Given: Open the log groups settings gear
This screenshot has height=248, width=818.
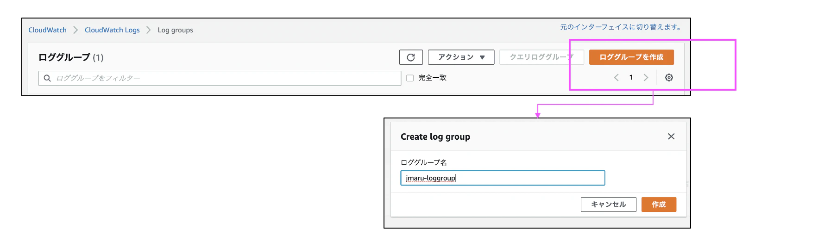Looking at the screenshot, I should 669,78.
